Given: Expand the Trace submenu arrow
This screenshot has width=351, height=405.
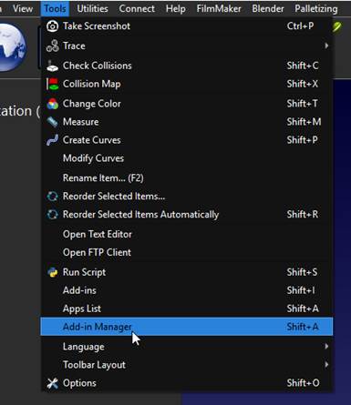Looking at the screenshot, I should (x=326, y=46).
